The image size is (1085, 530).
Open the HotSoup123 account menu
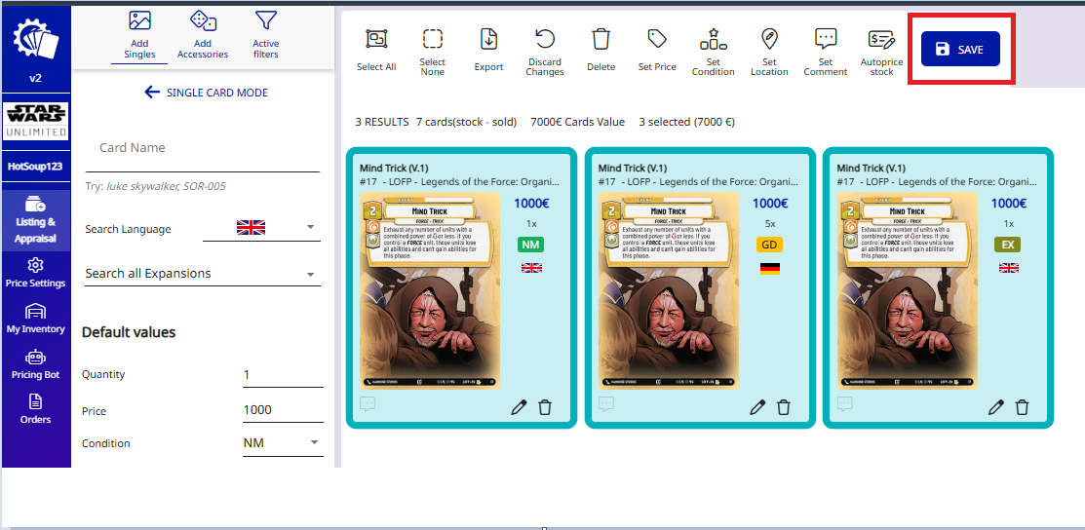[x=36, y=167]
